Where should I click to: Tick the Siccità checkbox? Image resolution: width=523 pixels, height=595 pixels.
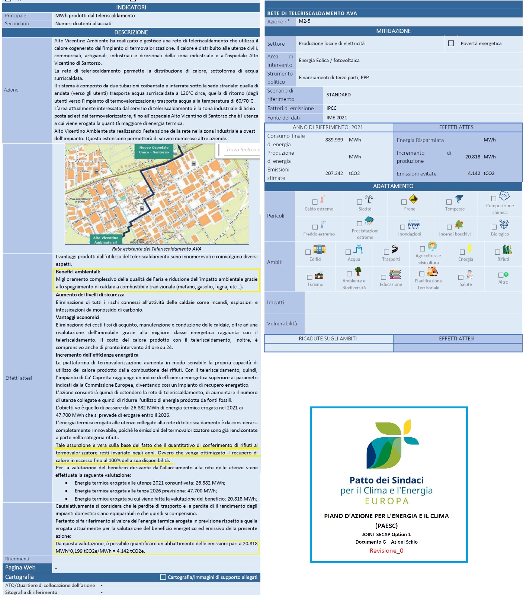pyautogui.click(x=360, y=202)
